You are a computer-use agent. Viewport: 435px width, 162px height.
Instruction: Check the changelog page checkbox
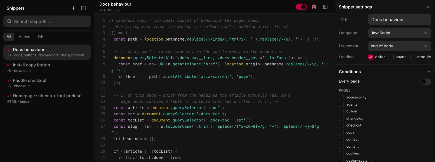(x=341, y=119)
